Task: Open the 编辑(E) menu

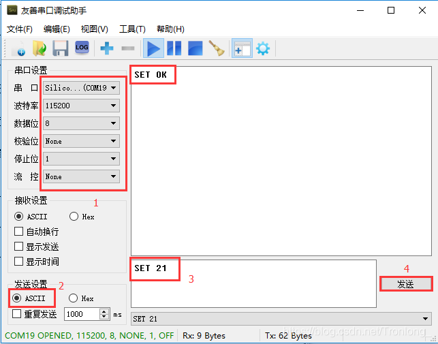Action: coord(57,29)
